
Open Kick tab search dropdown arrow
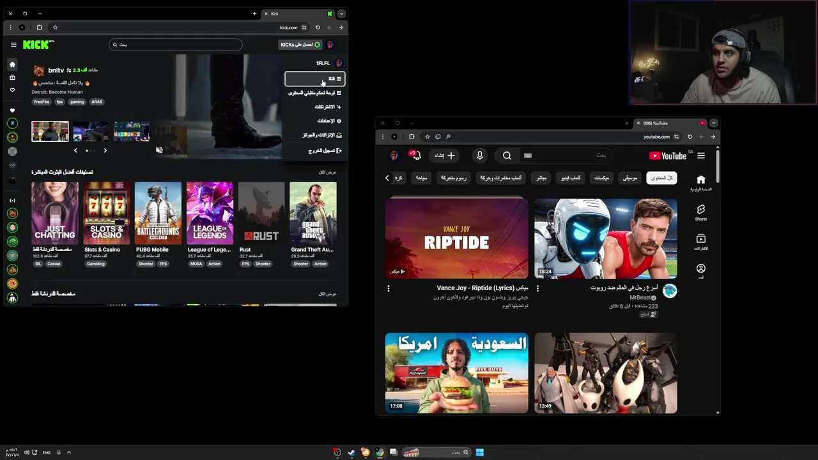pyautogui.click(x=342, y=13)
